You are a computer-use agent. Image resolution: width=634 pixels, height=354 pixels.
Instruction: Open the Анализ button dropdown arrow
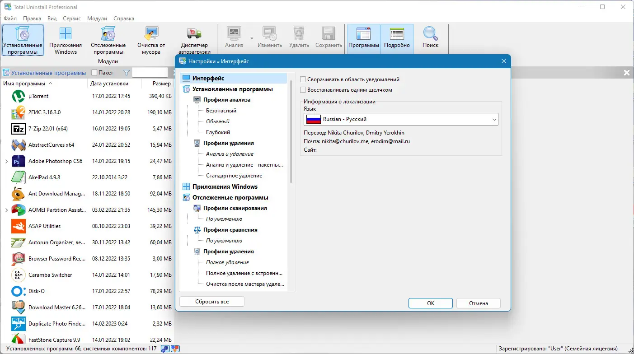click(x=252, y=38)
